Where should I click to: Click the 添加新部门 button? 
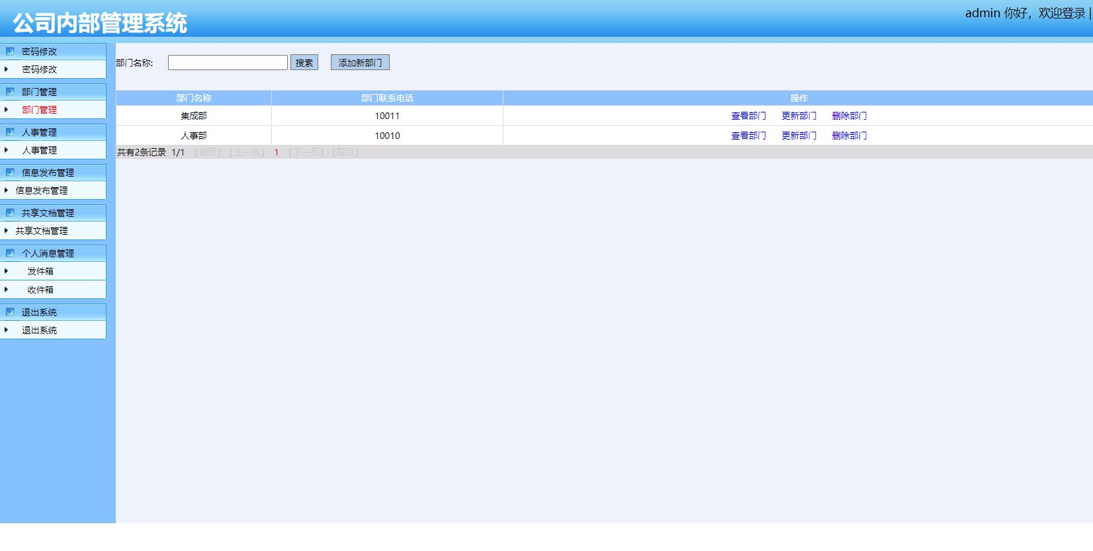pos(360,62)
